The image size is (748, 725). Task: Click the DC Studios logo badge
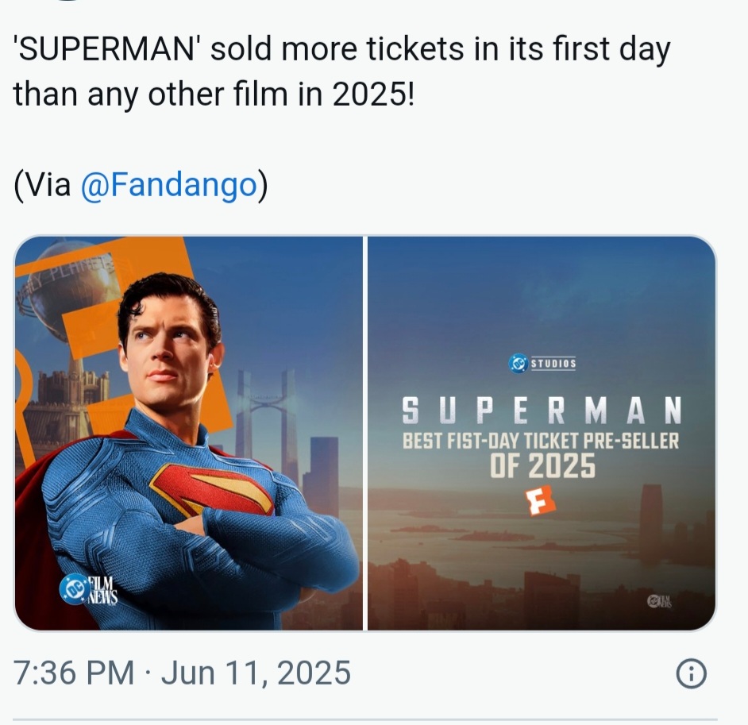click(542, 364)
